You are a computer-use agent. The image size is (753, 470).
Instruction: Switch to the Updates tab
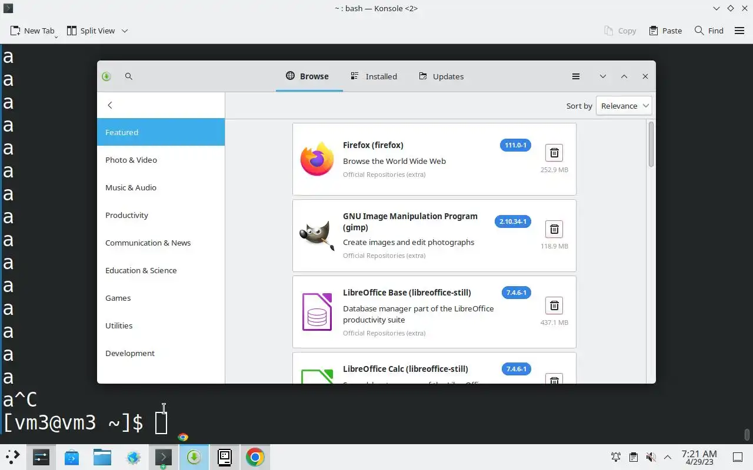[x=442, y=76]
